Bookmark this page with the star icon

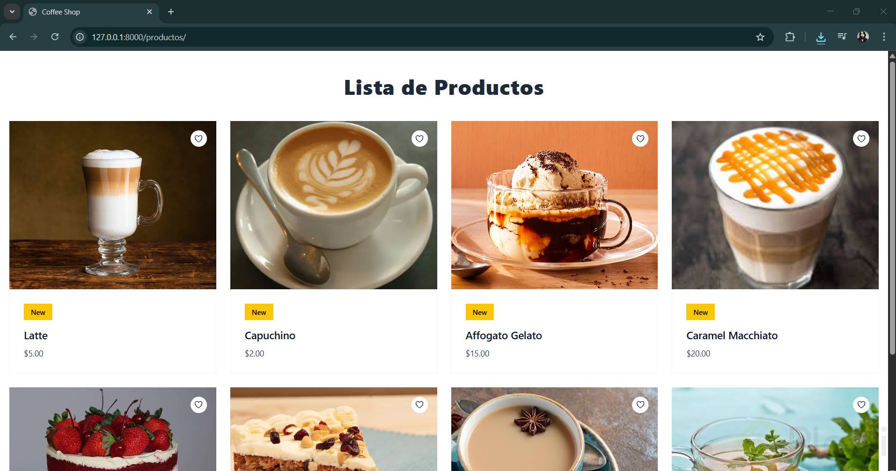pos(760,37)
